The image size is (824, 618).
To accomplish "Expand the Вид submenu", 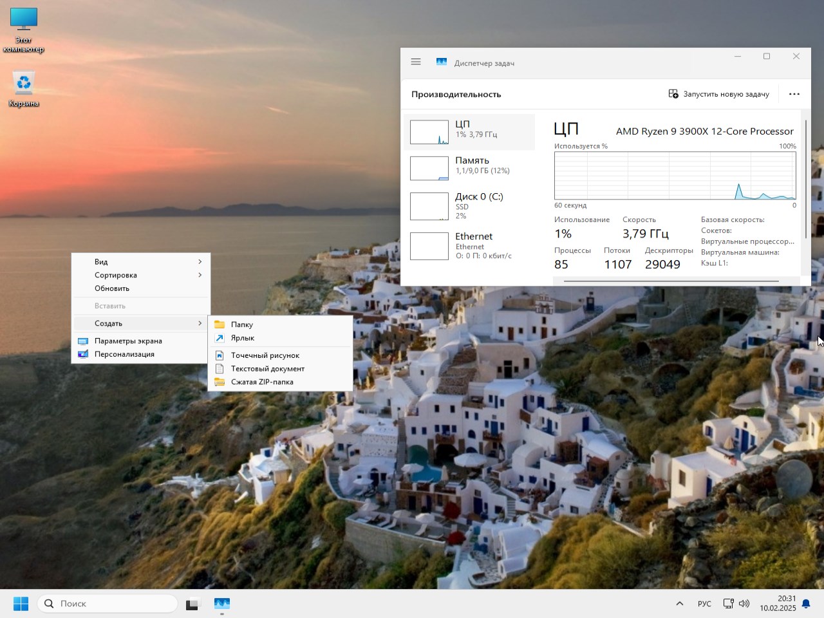I will [x=142, y=262].
